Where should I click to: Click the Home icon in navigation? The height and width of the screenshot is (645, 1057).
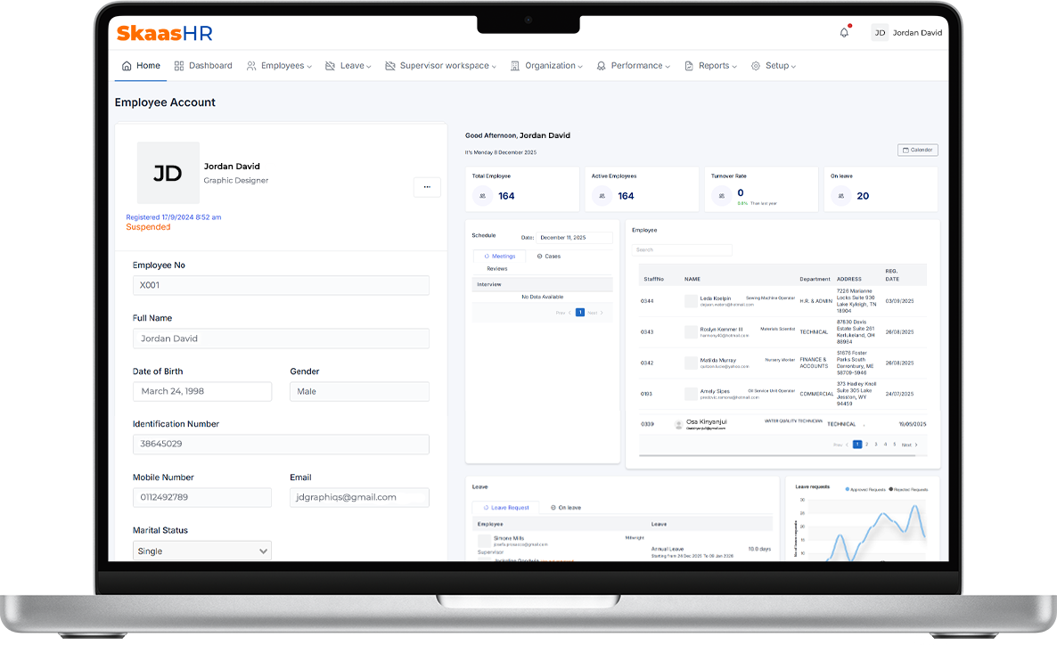pos(127,66)
